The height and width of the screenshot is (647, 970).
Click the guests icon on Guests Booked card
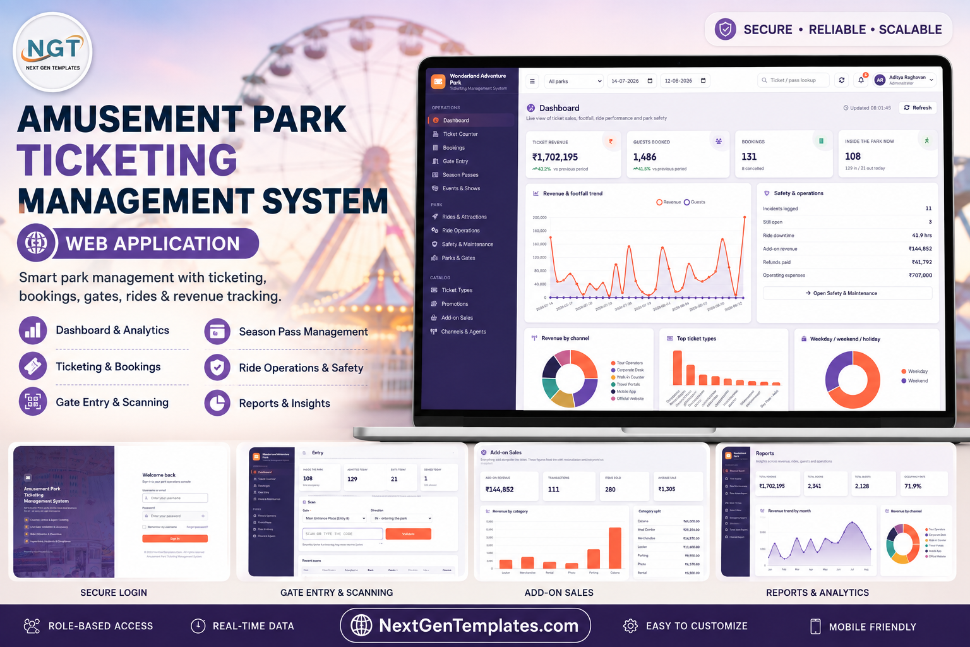719,142
